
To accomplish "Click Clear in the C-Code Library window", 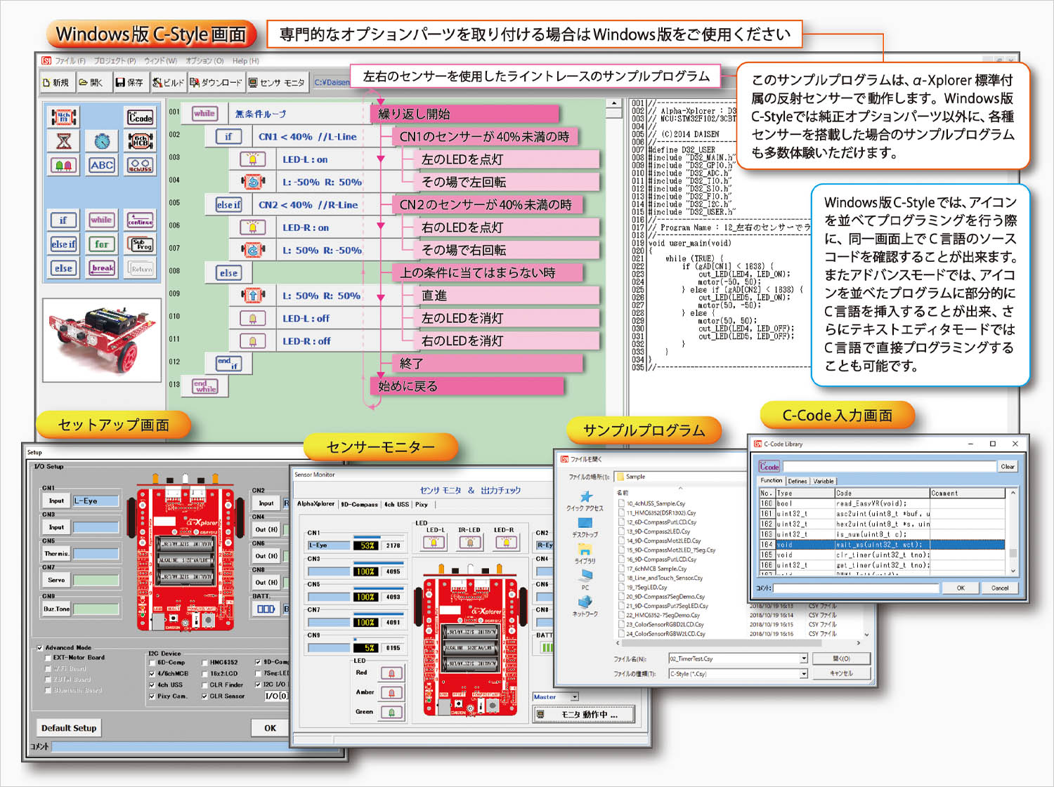I will [1007, 467].
